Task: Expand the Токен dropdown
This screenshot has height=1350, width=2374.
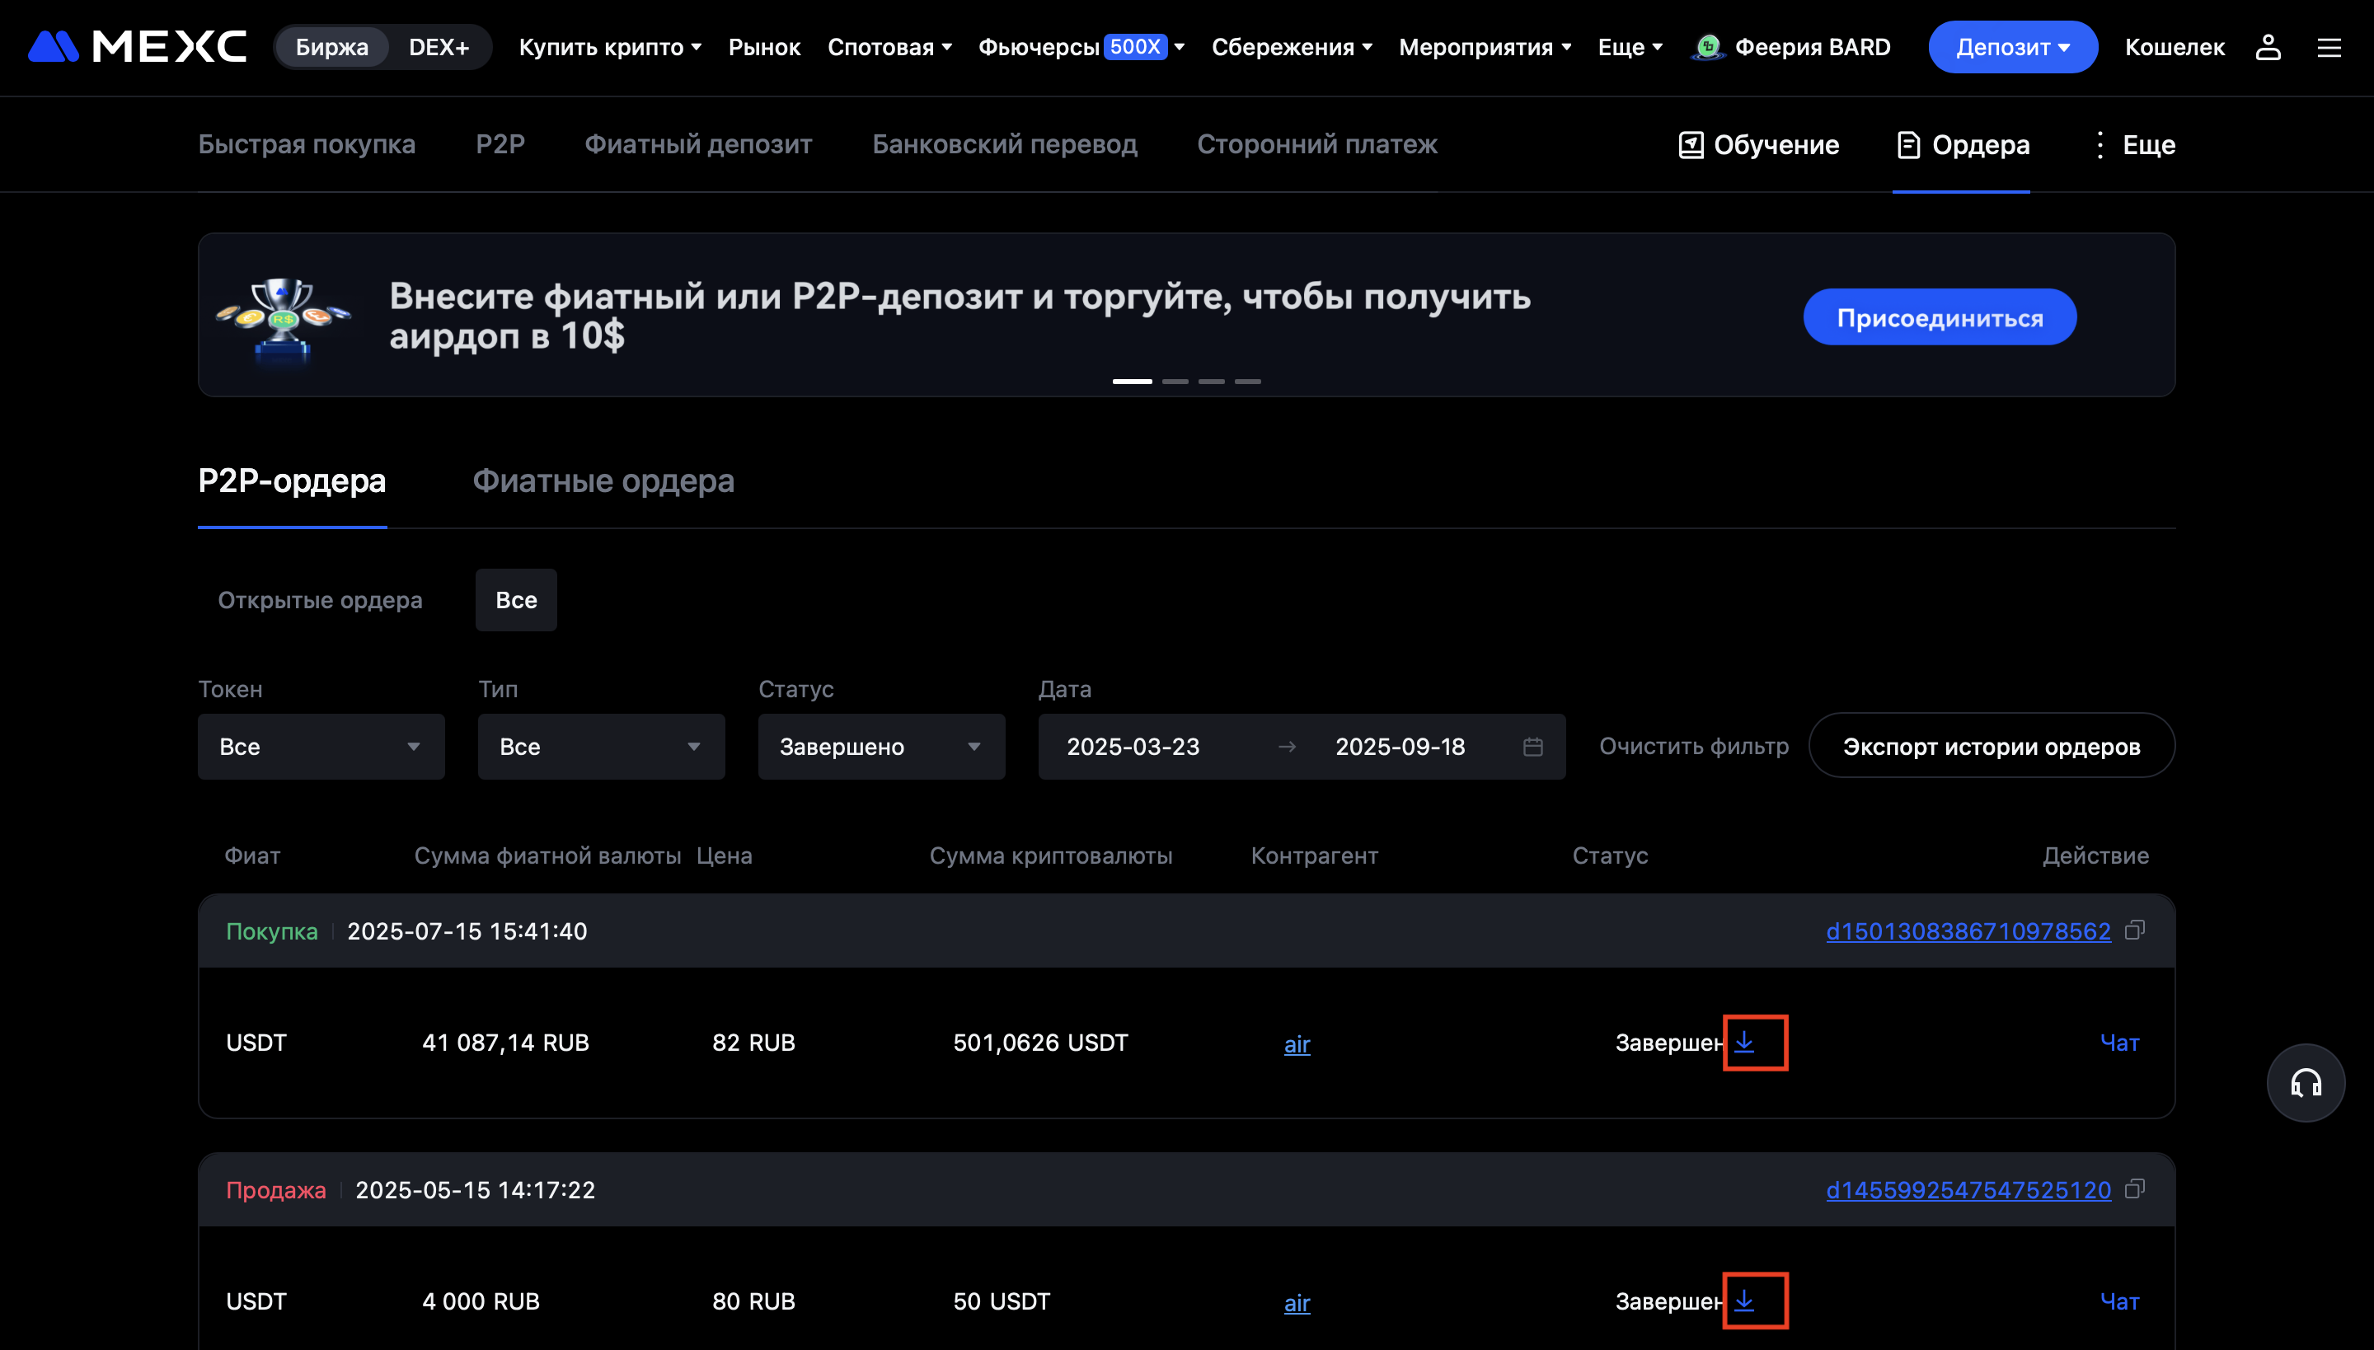Action: 321,747
